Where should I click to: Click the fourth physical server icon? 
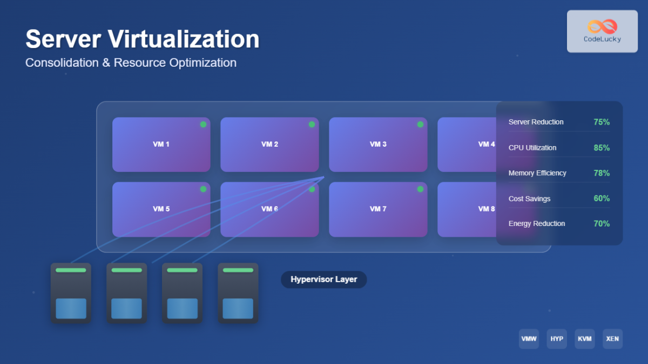tap(238, 292)
